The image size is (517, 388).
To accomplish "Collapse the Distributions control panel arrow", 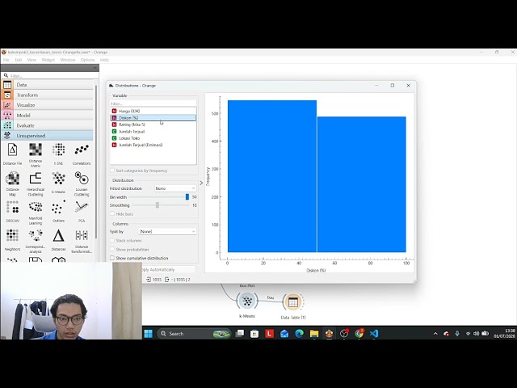I will pos(201,183).
